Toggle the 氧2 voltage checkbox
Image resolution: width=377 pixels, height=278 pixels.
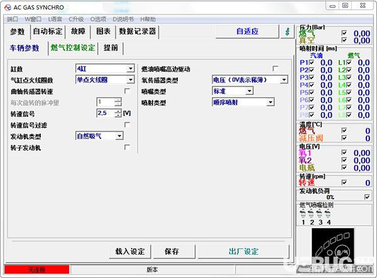[x=344, y=160]
